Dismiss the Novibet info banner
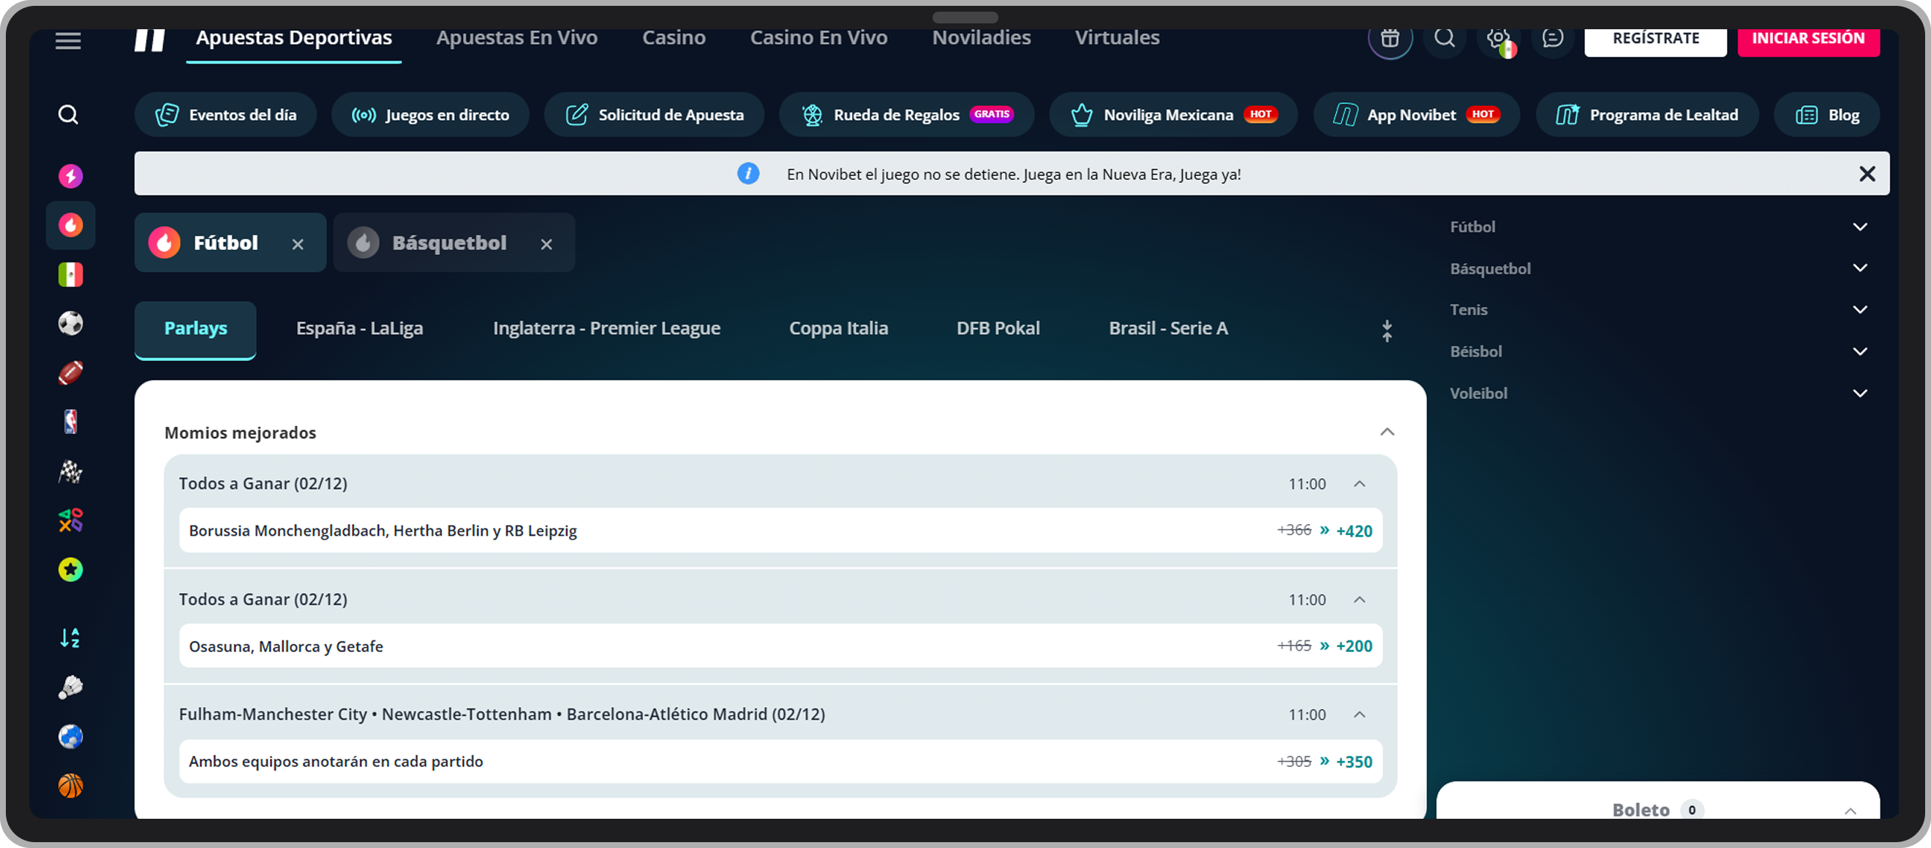 tap(1867, 174)
